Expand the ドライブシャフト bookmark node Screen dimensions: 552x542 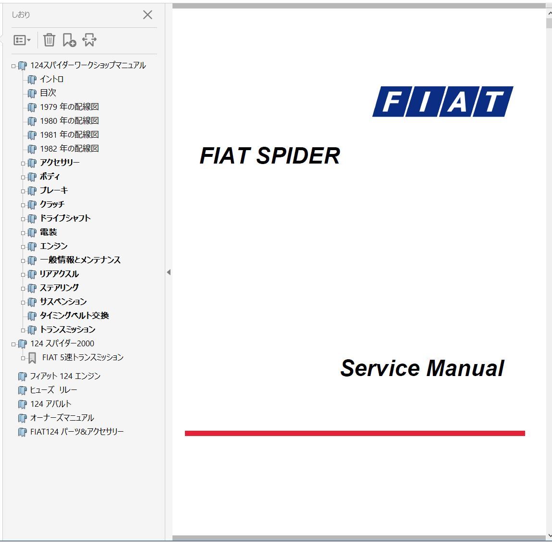(23, 219)
